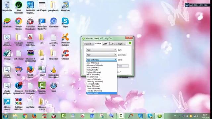
Task: Switch to Advanced options tab
Action: (x=118, y=44)
